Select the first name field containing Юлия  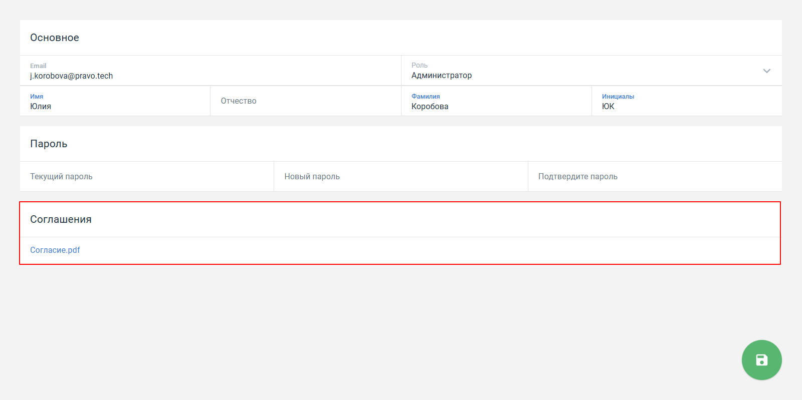(41, 107)
